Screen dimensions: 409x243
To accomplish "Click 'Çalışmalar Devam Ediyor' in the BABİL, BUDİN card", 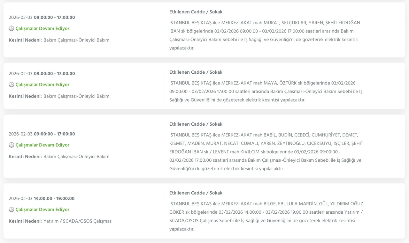I will pos(42,145).
